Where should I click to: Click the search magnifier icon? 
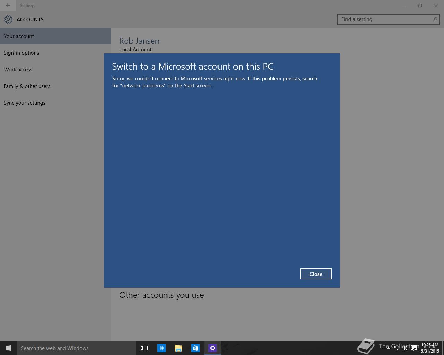coord(435,19)
